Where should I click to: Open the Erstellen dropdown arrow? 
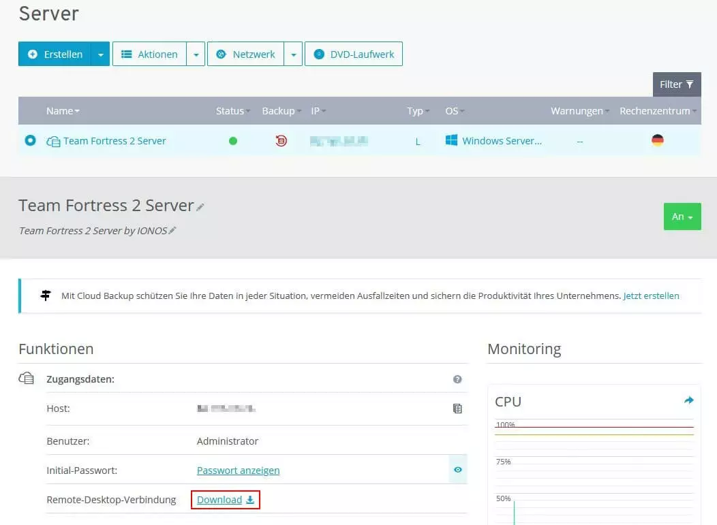point(101,54)
